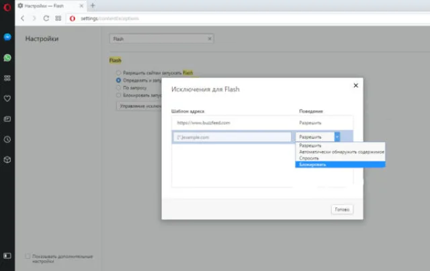Reload the page with the refresh icon
Screen dimensions: 430x271
click(x=46, y=18)
